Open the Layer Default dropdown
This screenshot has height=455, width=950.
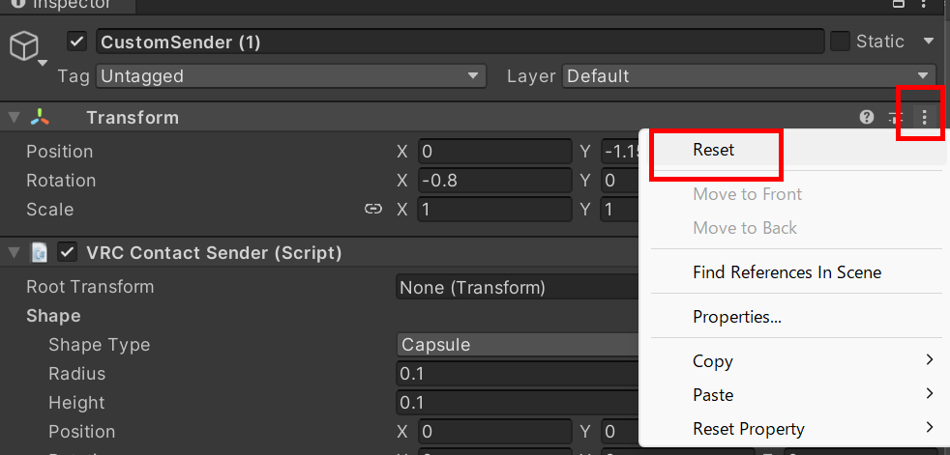coord(749,76)
